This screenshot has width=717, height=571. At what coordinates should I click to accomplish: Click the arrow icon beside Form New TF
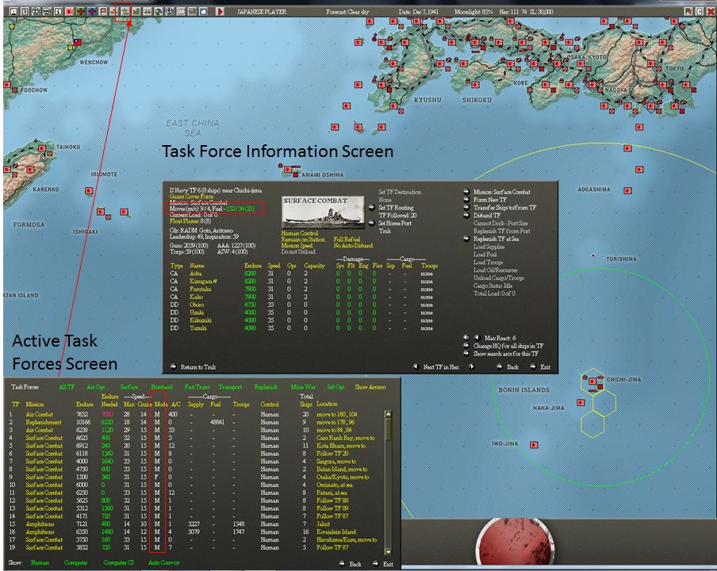tap(466, 199)
